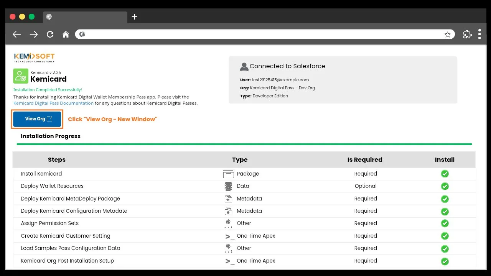This screenshot has height=276, width=491.
Task: Click the Org name Kemicard Digital Pass - Dev Org
Action: pos(282,88)
